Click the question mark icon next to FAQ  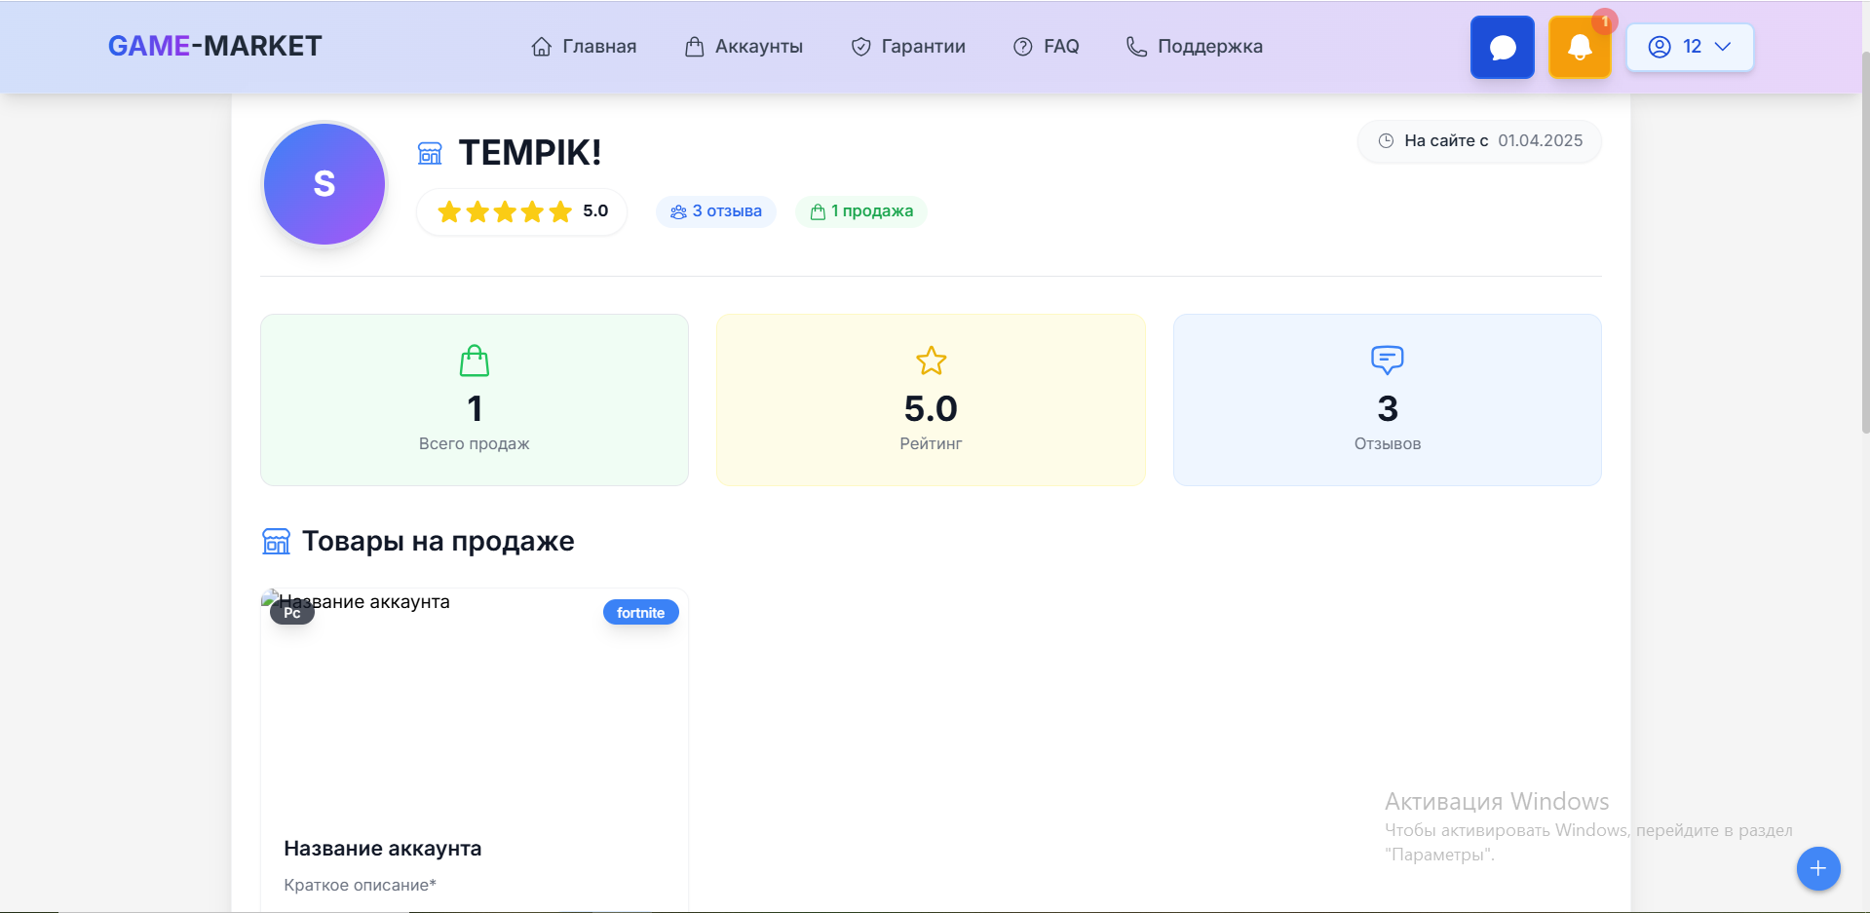(1022, 47)
